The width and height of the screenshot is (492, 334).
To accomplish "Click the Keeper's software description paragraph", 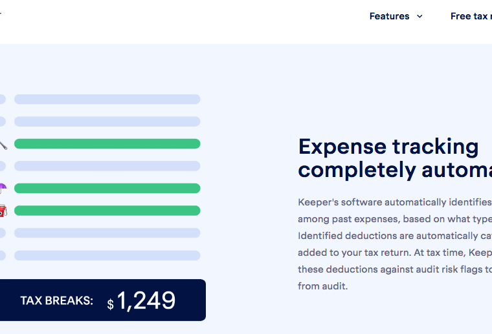I will point(395,244).
